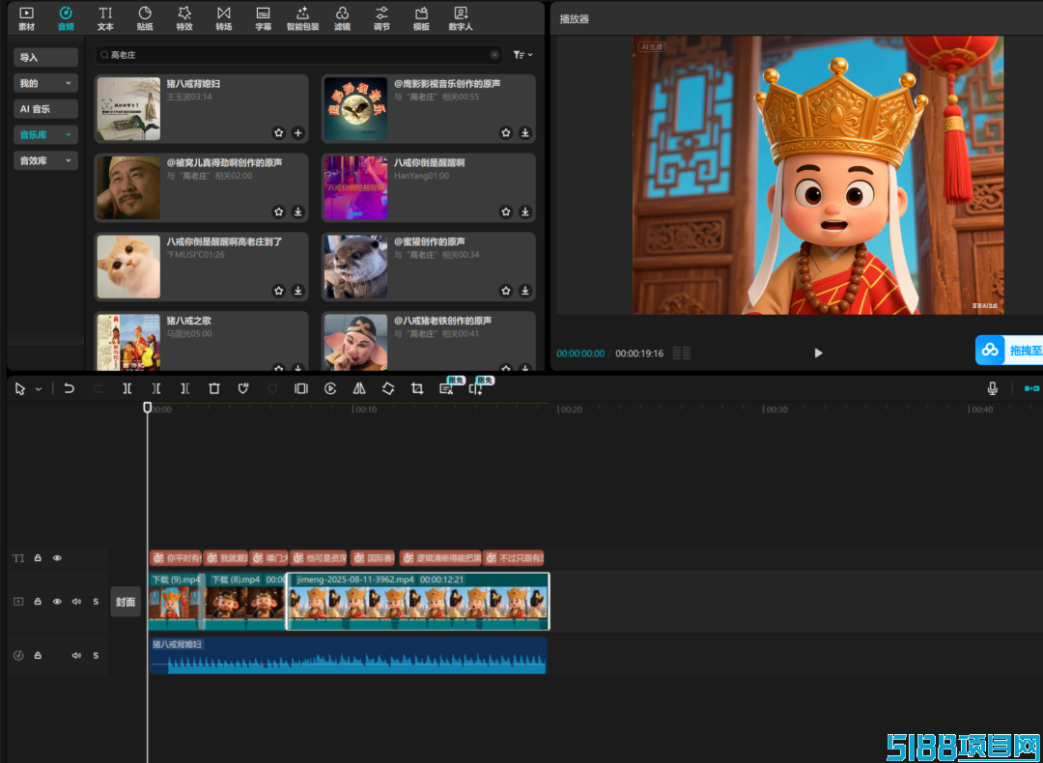Download the @被窝儿真得劲啊创作的原声 audio

pos(298,212)
